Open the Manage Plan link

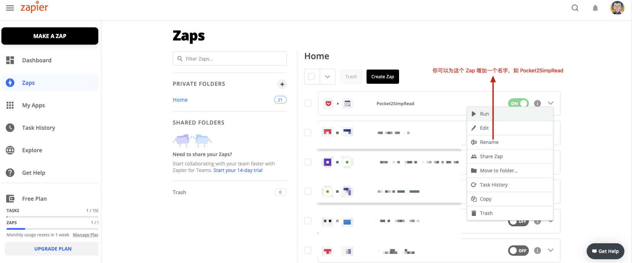click(x=85, y=235)
